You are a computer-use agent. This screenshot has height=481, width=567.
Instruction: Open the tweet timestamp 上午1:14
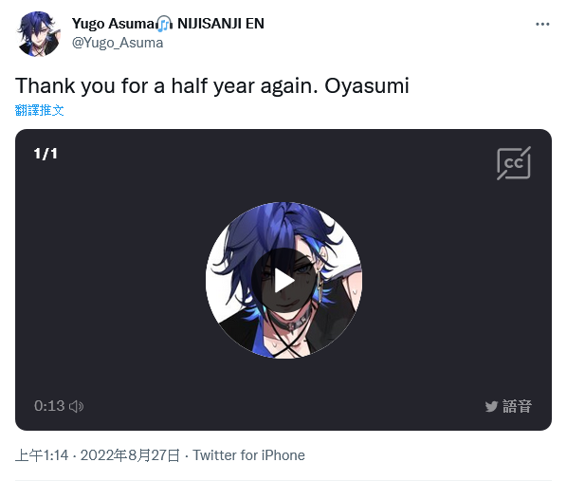42,455
